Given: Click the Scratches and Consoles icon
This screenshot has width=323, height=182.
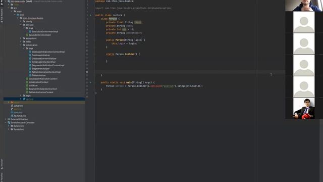Looking at the screenshot, I should tap(9, 122).
